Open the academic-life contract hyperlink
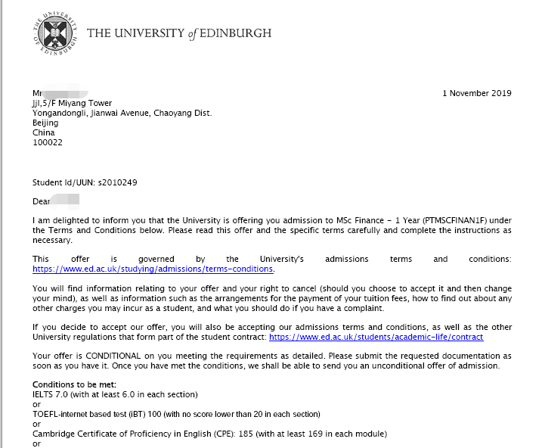Image resolution: width=542 pixels, height=448 pixels. coord(376,337)
